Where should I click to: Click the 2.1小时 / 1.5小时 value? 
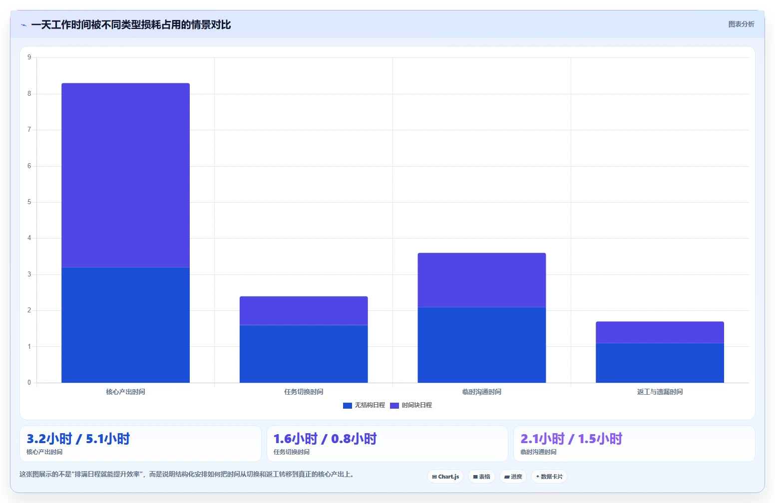[571, 439]
